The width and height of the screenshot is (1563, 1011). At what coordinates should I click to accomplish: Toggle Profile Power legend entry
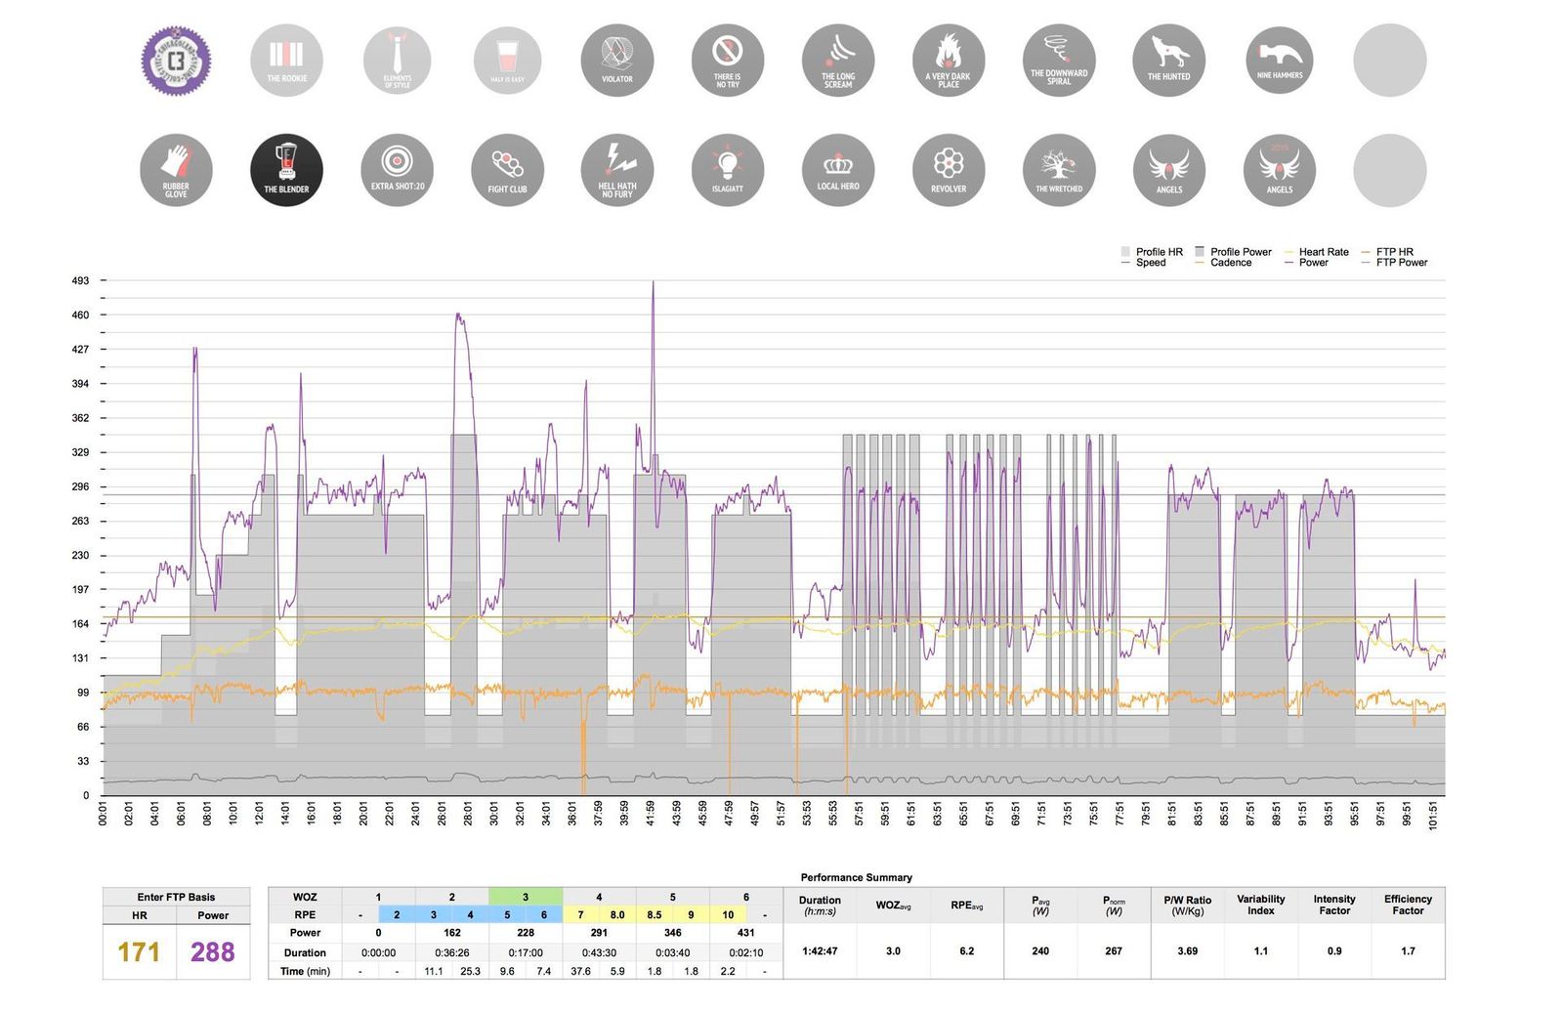(x=1240, y=252)
